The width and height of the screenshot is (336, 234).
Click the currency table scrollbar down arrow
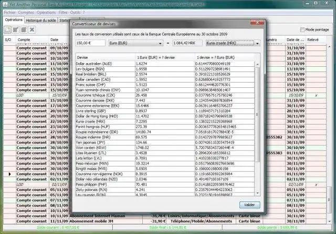258,193
